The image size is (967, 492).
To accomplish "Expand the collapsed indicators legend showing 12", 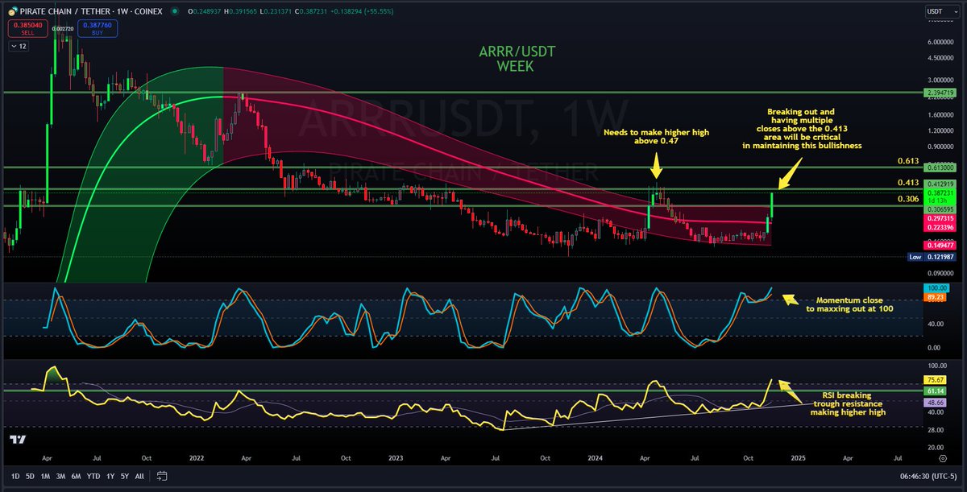I will click(x=19, y=47).
